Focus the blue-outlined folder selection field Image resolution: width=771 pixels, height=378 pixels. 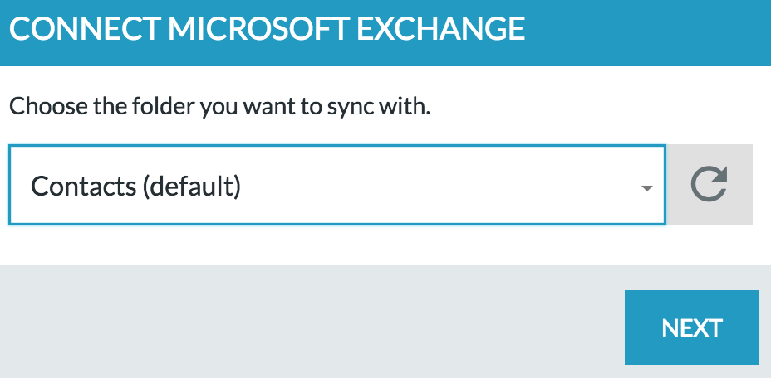[x=337, y=185]
